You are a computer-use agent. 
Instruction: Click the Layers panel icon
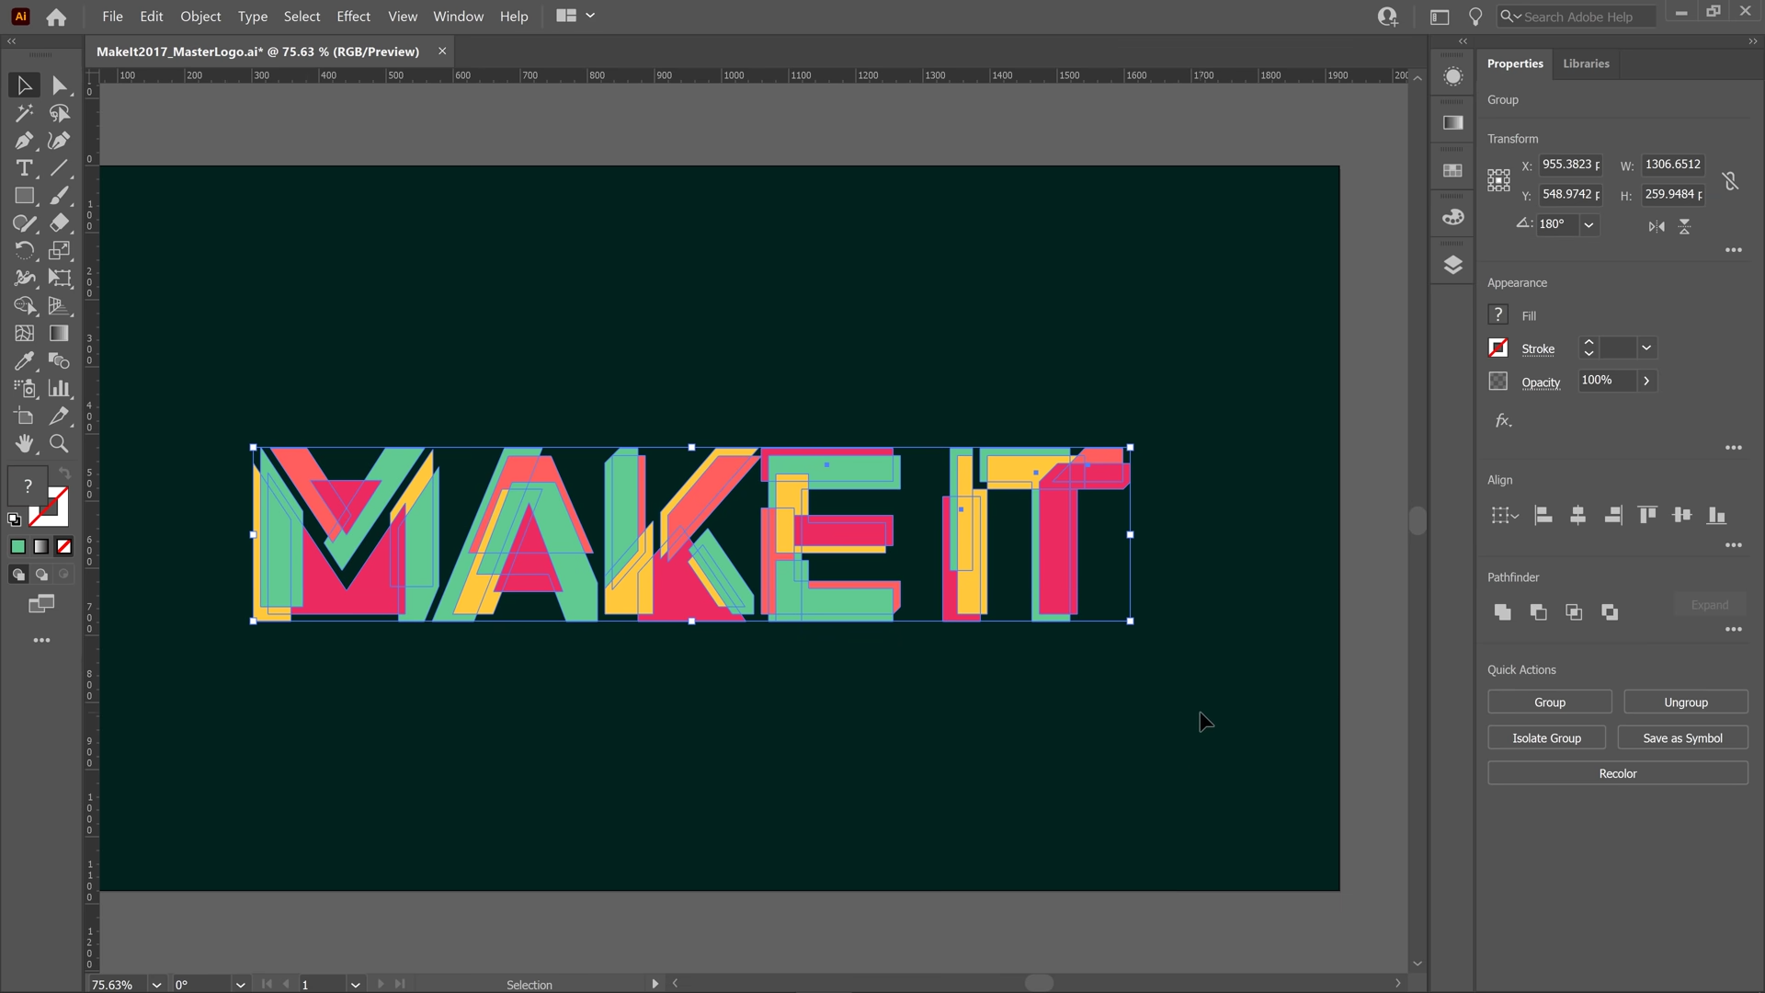(1453, 264)
